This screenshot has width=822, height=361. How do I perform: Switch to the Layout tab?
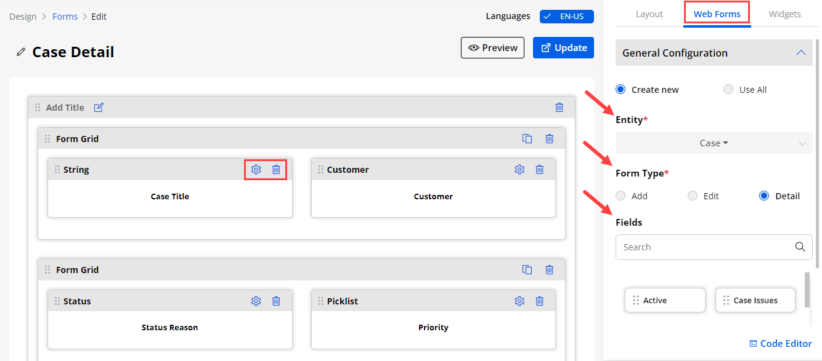pos(649,14)
